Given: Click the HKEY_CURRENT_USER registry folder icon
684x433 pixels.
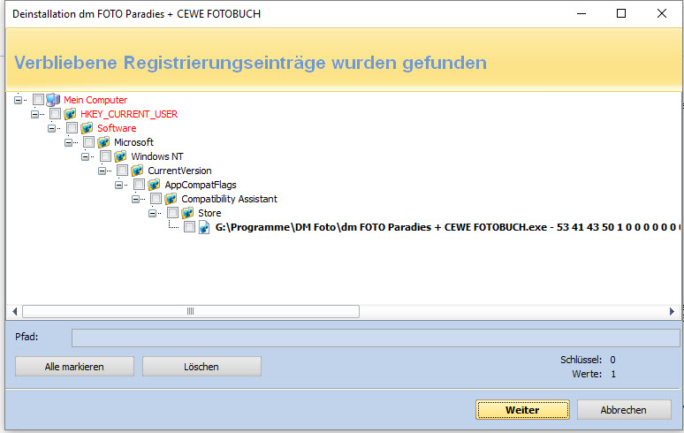Looking at the screenshot, I should pyautogui.click(x=70, y=114).
